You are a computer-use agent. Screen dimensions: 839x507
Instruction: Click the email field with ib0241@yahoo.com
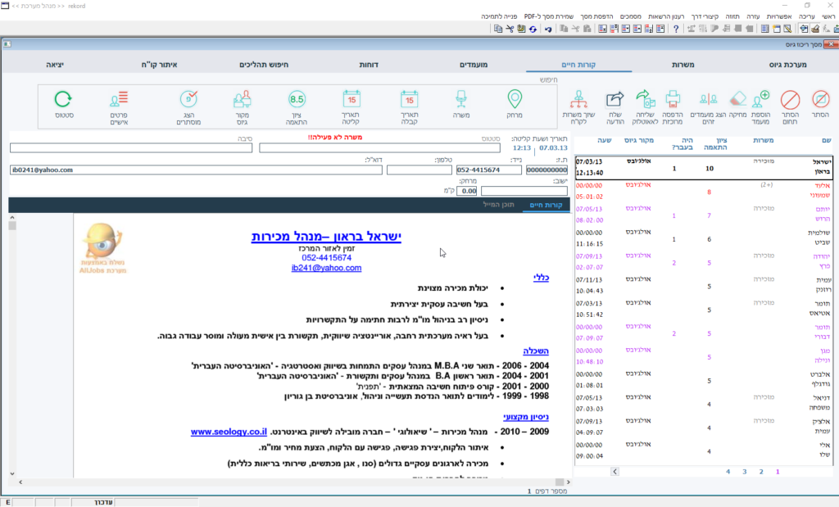[x=196, y=170]
